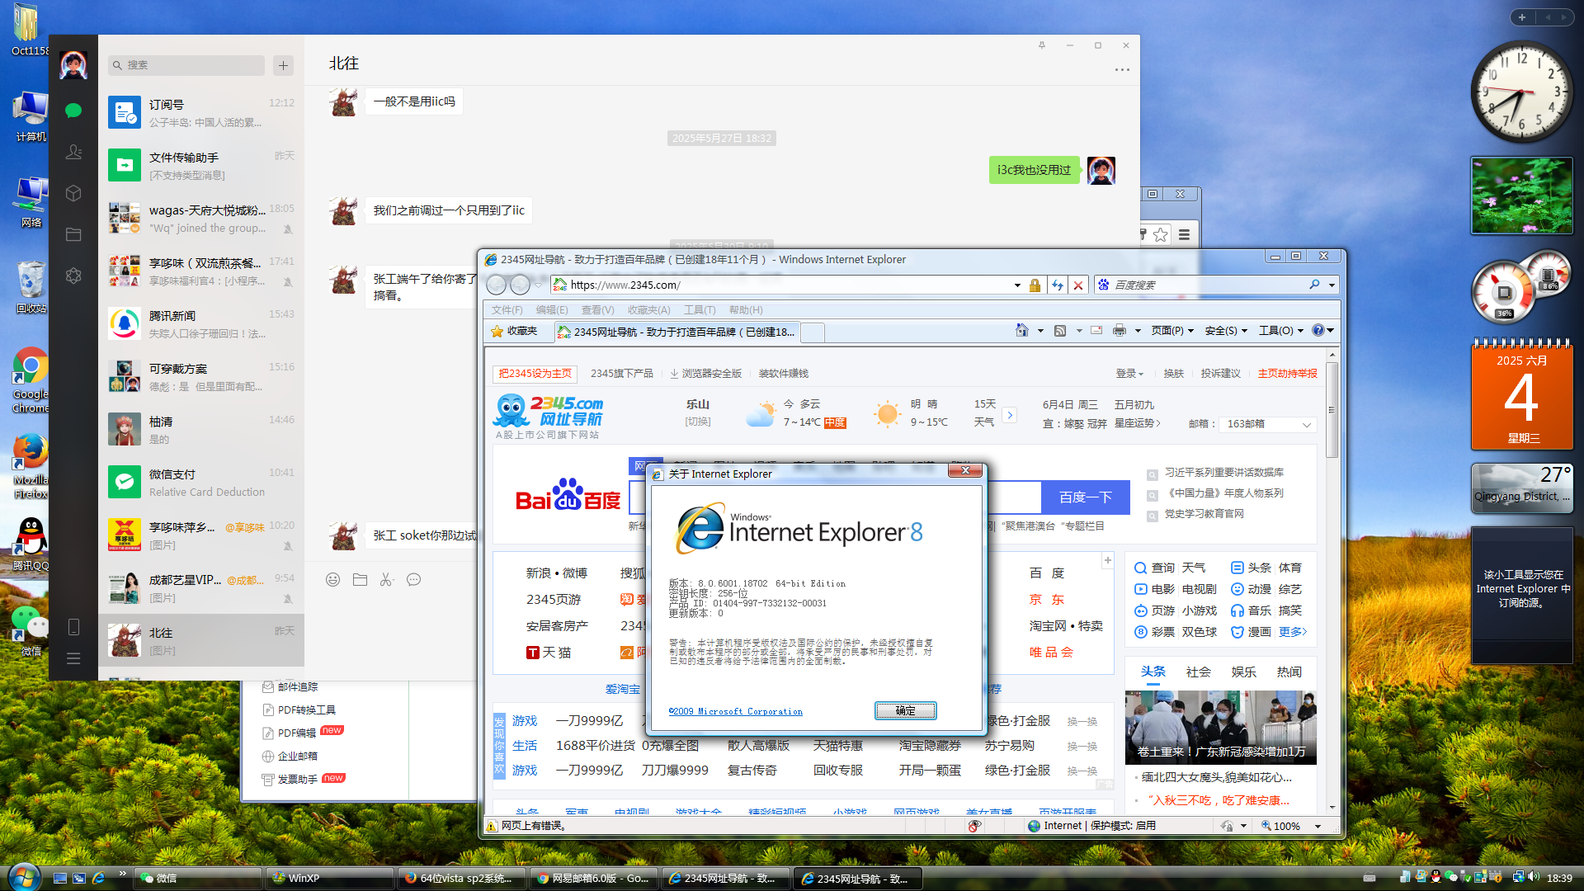Expand the 163邮箱 mailbox dropdown

1306,424
